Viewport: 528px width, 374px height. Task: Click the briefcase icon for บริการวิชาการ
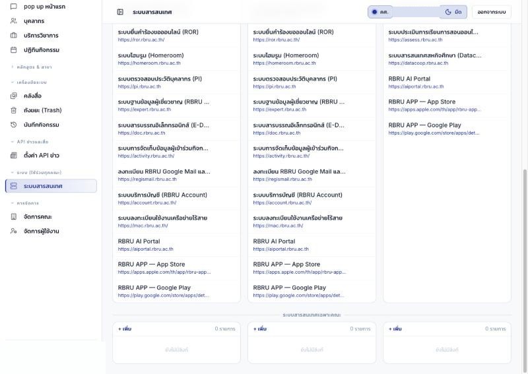pyautogui.click(x=13, y=36)
